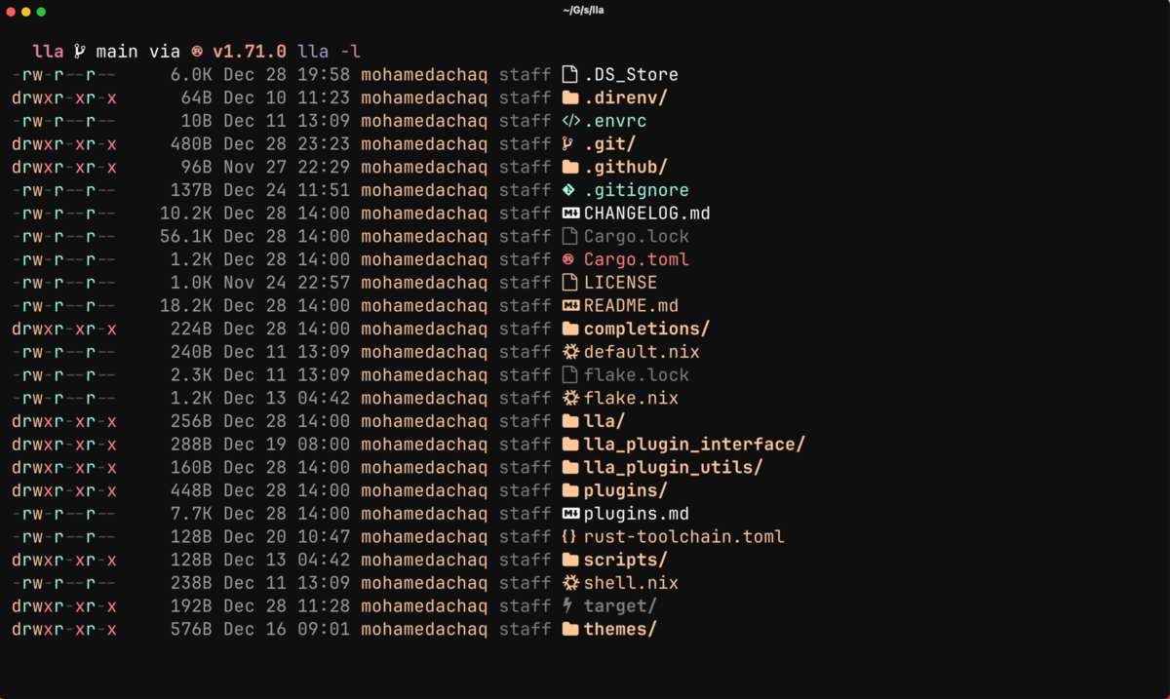This screenshot has height=699, width=1170.
Task: Click the main branch label in the prompt
Action: 119,51
